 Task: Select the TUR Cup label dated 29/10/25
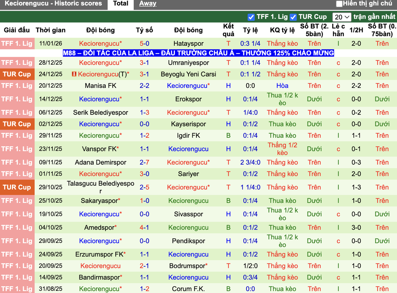[x=17, y=187]
